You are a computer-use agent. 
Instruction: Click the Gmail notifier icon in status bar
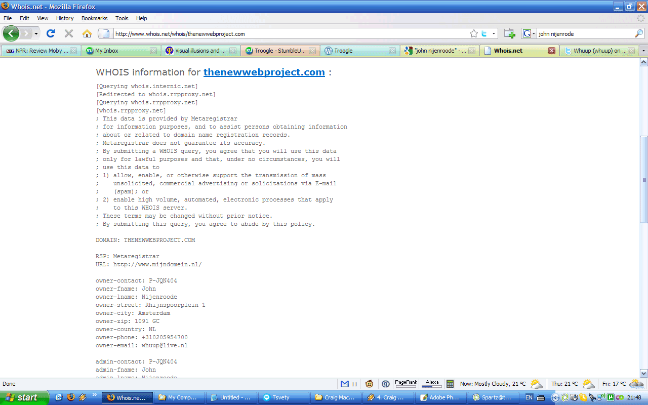(x=345, y=384)
